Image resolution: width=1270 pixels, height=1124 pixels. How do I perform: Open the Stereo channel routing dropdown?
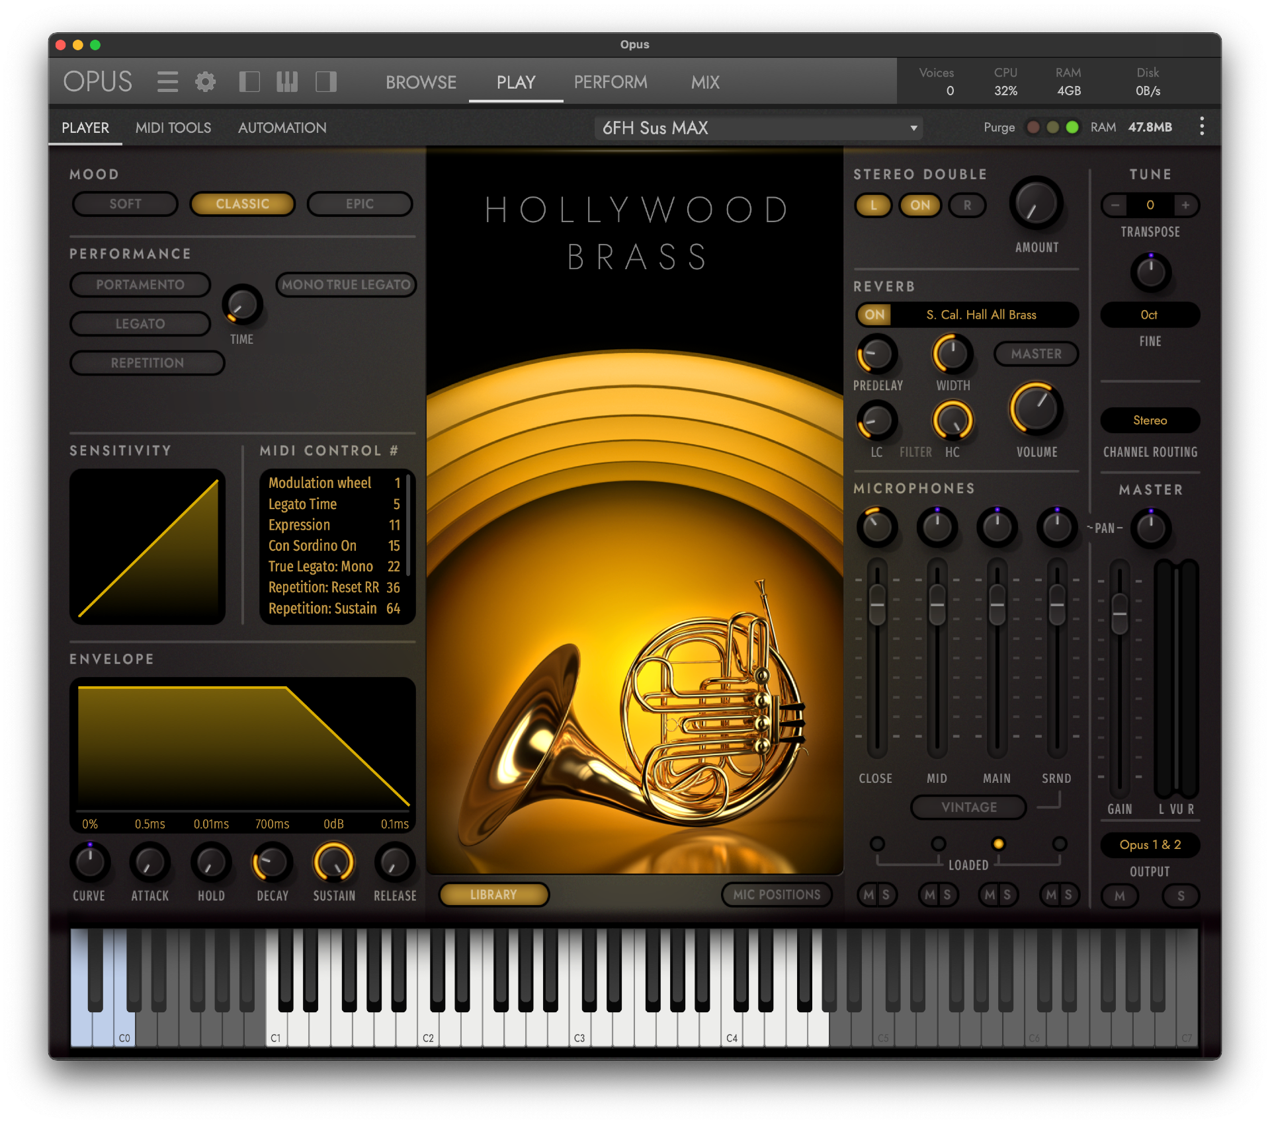point(1150,421)
